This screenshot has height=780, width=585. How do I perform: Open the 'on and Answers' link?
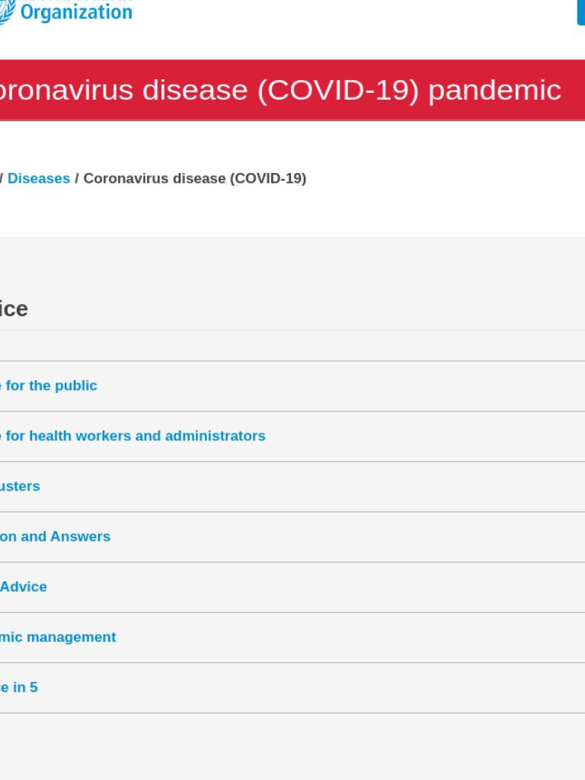tap(55, 536)
